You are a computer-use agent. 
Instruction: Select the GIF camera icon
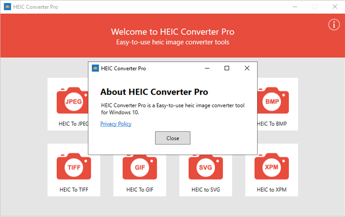click(140, 166)
